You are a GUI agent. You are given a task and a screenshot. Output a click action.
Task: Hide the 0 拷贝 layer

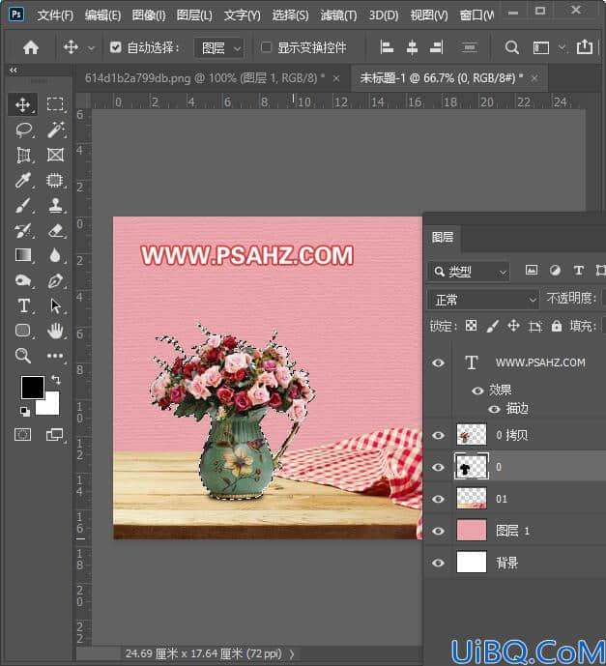pos(438,435)
